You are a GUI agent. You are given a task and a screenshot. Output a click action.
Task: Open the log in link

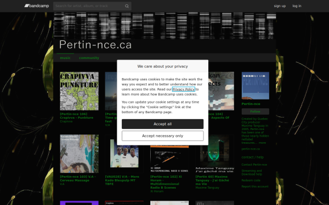click(297, 6)
